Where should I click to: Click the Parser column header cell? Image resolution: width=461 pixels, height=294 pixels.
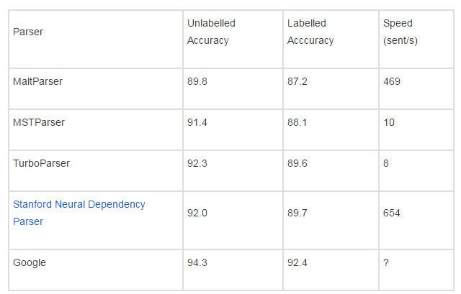[96, 39]
